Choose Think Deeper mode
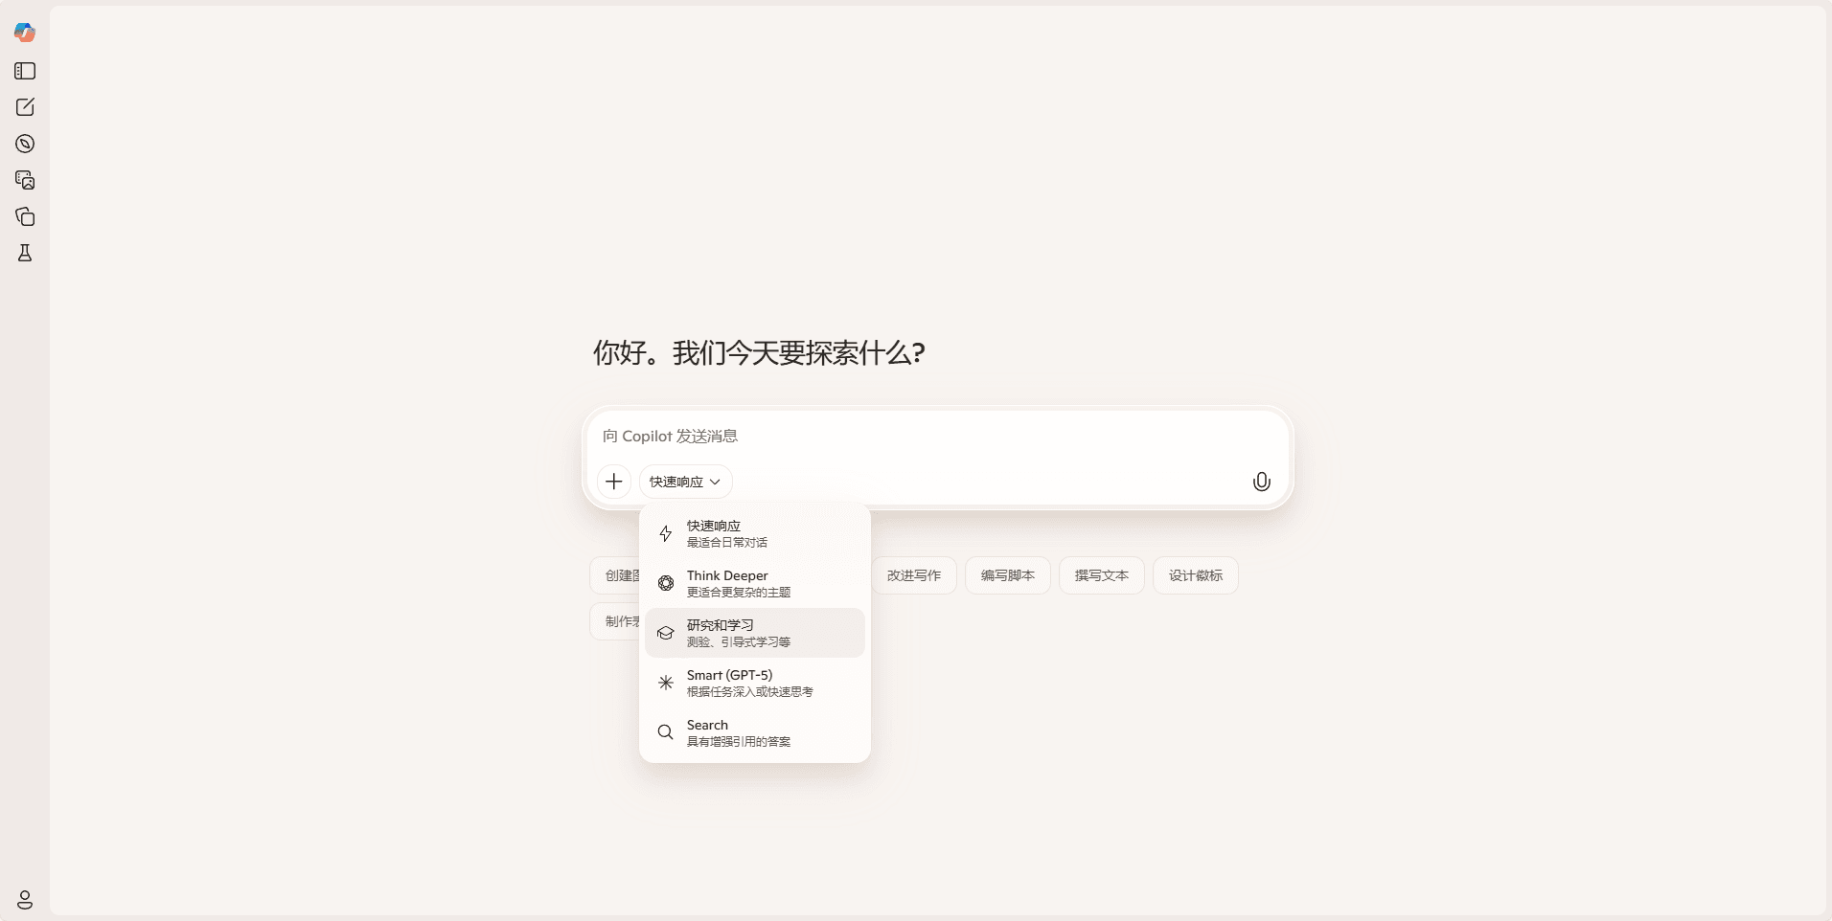This screenshot has height=921, width=1832. click(754, 583)
